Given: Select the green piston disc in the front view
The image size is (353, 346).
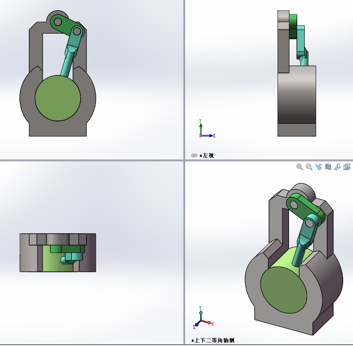Looking at the screenshot, I should tap(58, 98).
